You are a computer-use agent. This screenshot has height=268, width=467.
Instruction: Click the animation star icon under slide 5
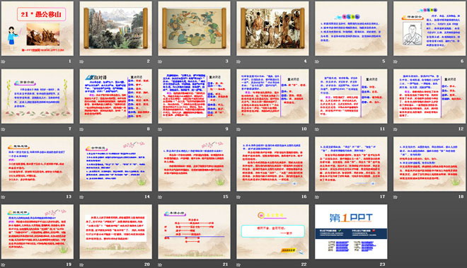317,62
